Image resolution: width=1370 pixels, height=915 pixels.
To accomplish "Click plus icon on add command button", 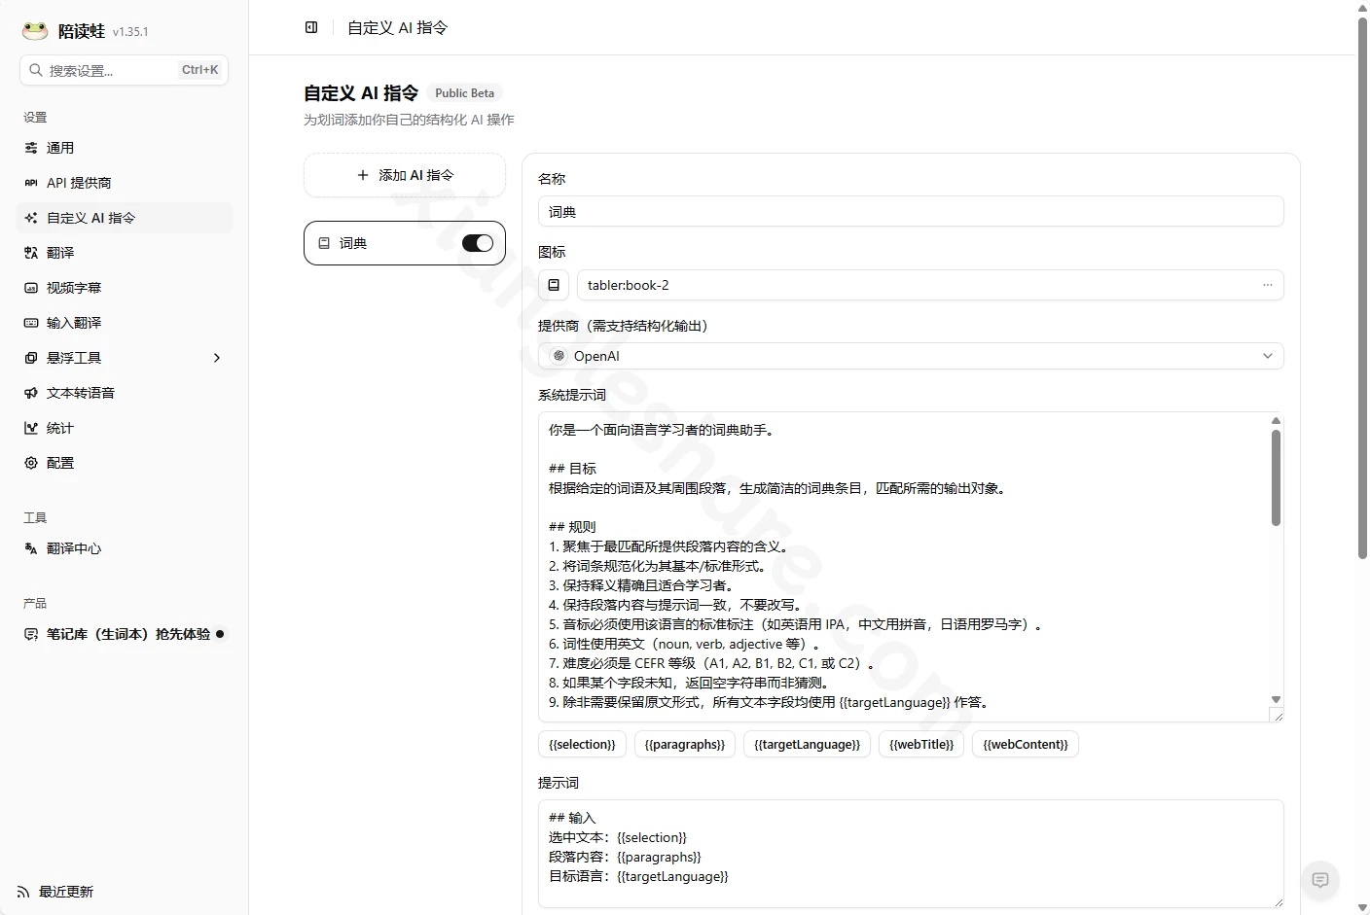I will click(x=363, y=175).
